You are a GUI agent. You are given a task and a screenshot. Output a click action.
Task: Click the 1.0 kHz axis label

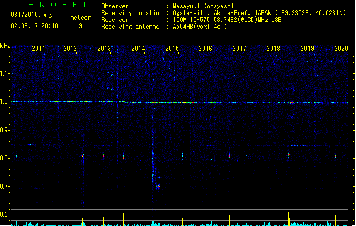point(5,102)
